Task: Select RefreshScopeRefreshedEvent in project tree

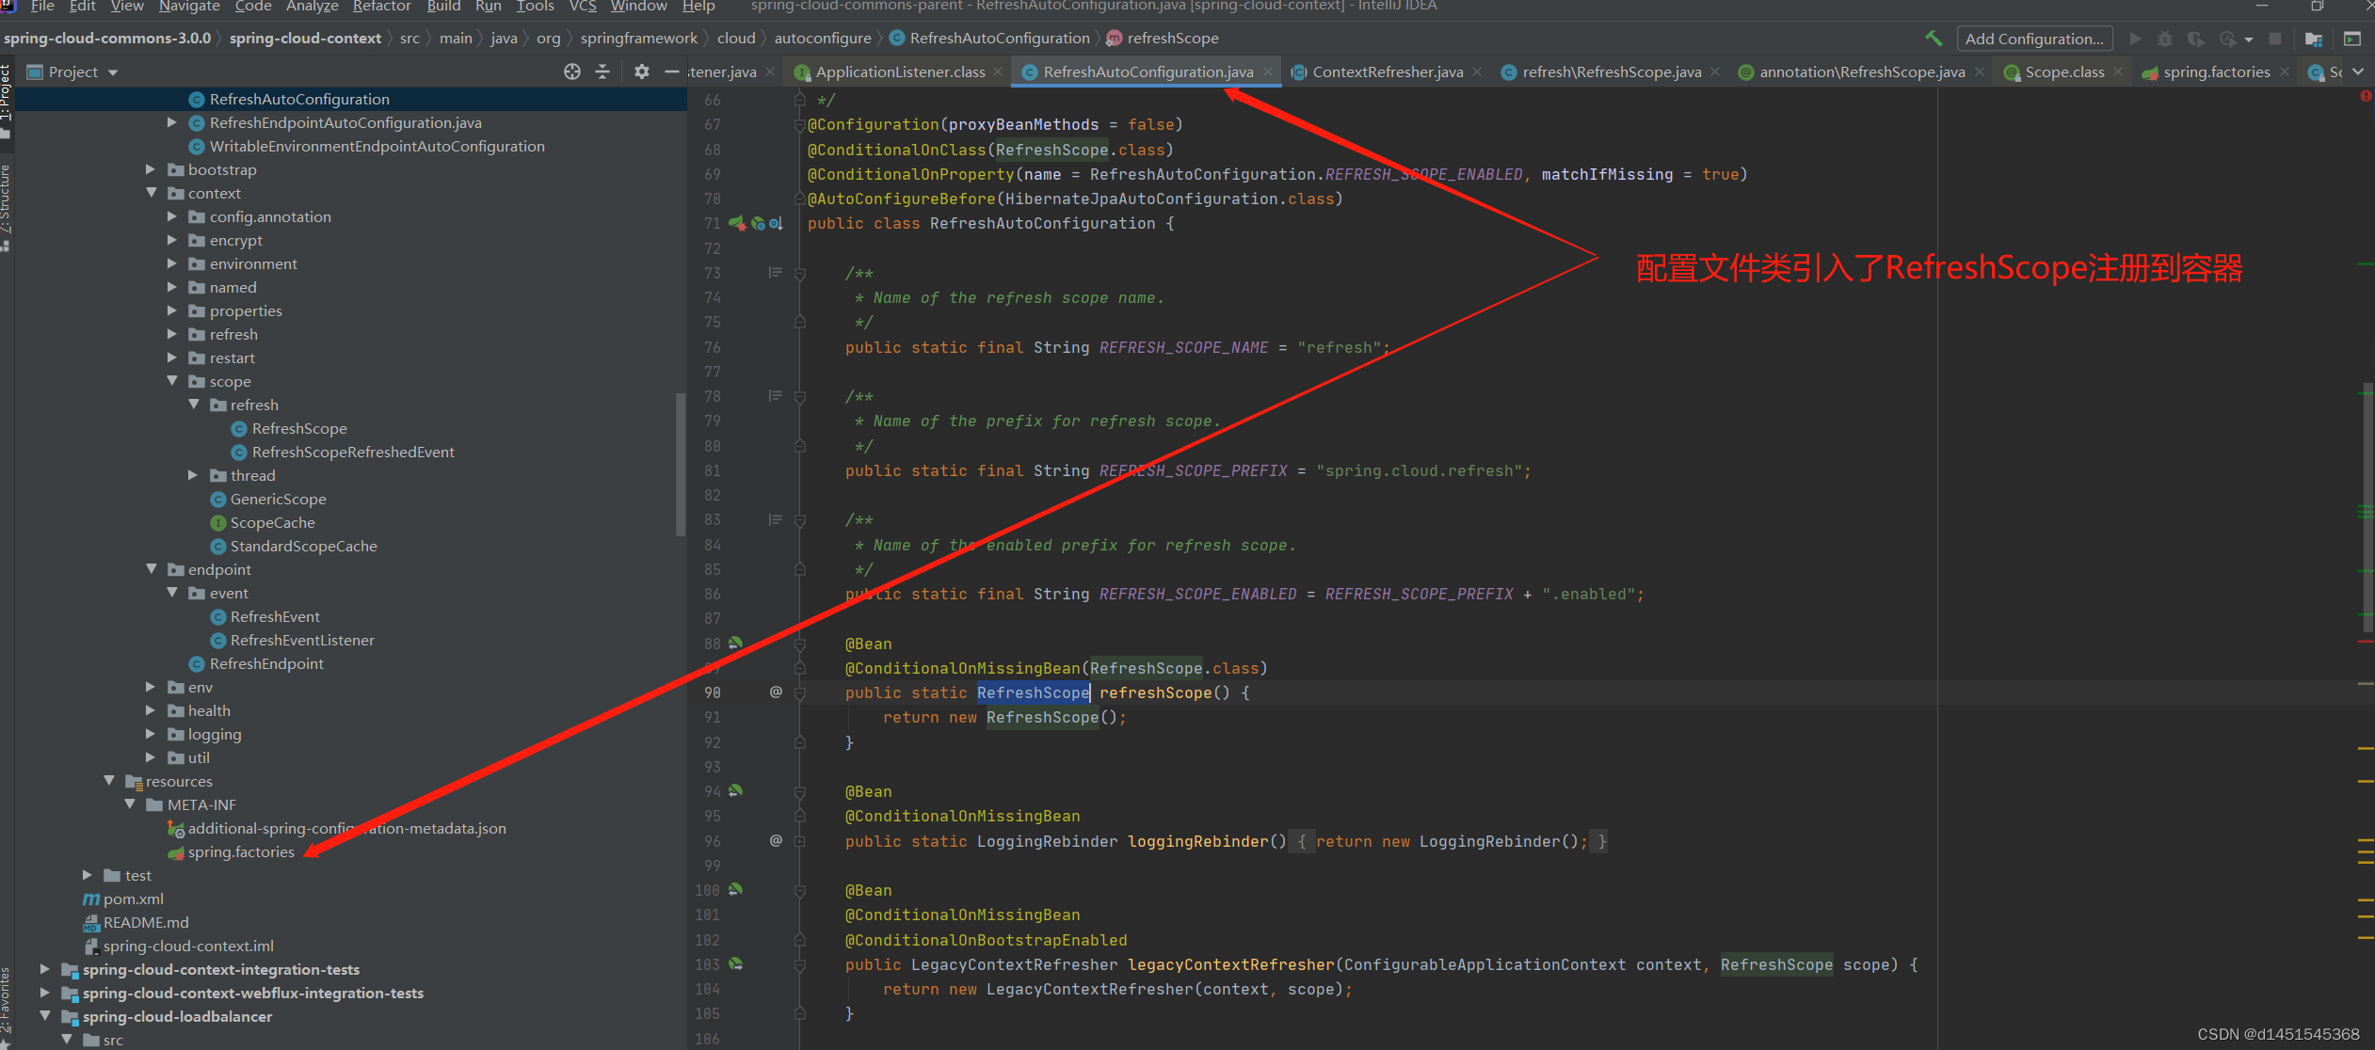Action: point(352,452)
